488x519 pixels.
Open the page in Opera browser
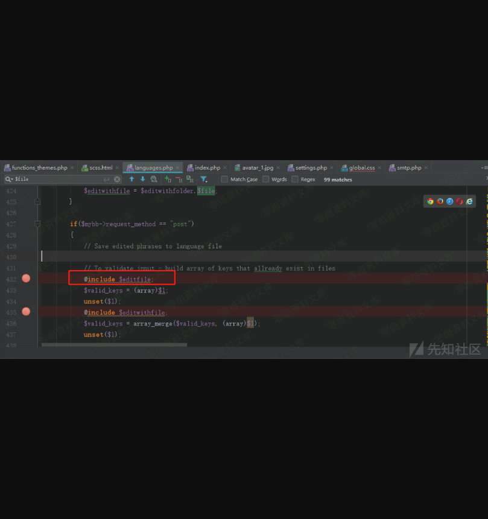[x=459, y=201]
